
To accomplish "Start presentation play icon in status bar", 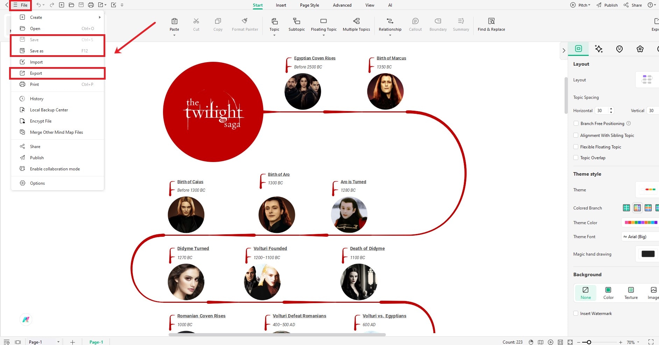I will click(551, 342).
